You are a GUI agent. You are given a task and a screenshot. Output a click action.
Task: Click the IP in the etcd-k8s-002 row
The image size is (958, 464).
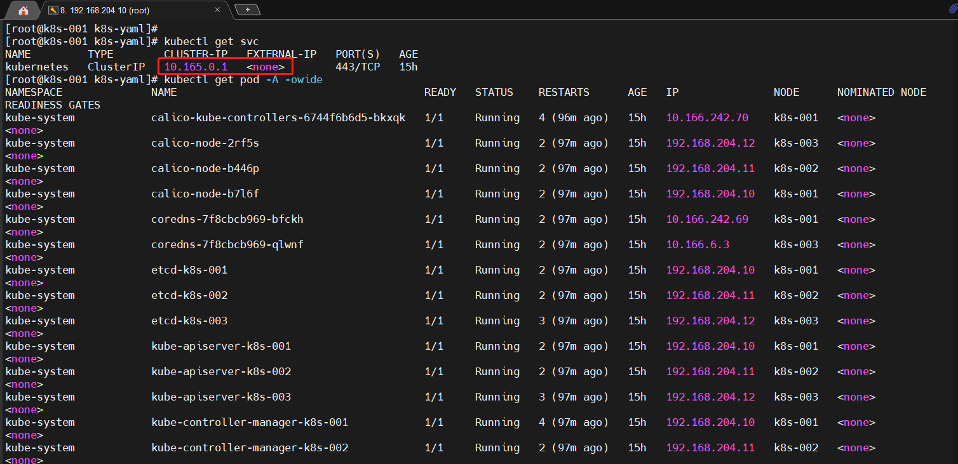point(710,296)
